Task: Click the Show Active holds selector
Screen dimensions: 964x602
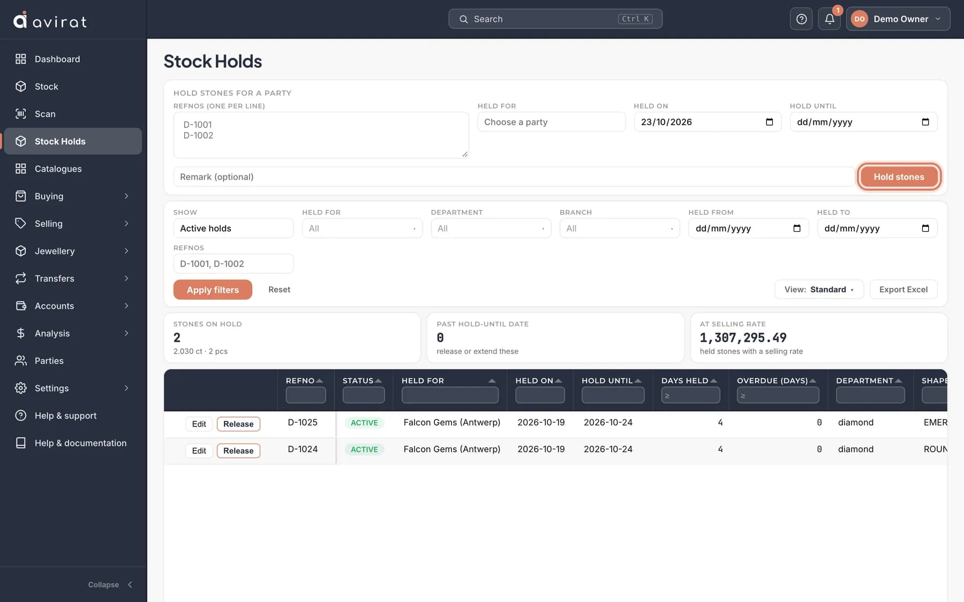Action: (x=233, y=228)
